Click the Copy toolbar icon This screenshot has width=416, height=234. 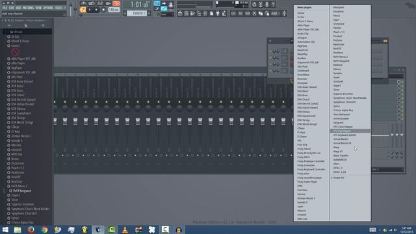click(261, 13)
